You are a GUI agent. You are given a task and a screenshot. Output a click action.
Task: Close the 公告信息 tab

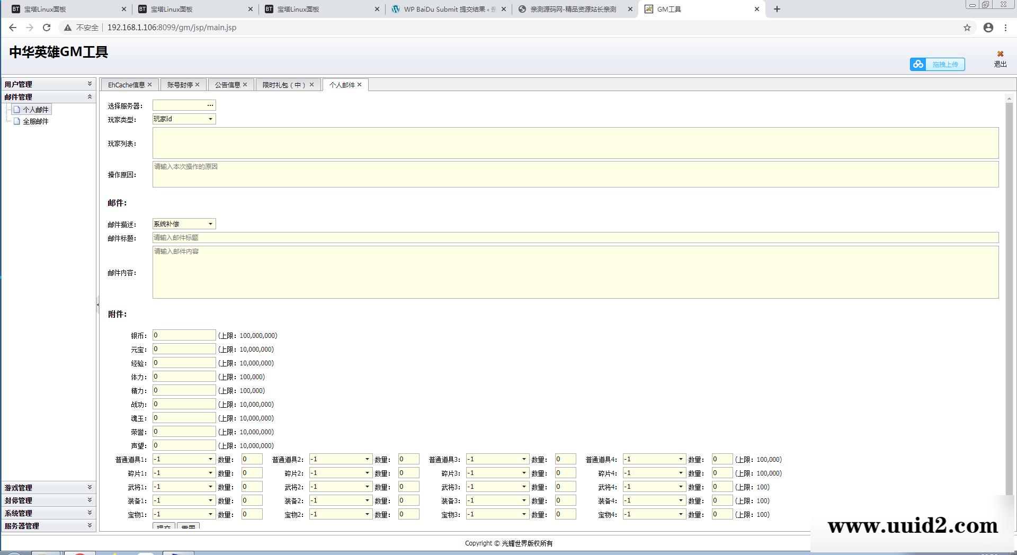click(245, 85)
